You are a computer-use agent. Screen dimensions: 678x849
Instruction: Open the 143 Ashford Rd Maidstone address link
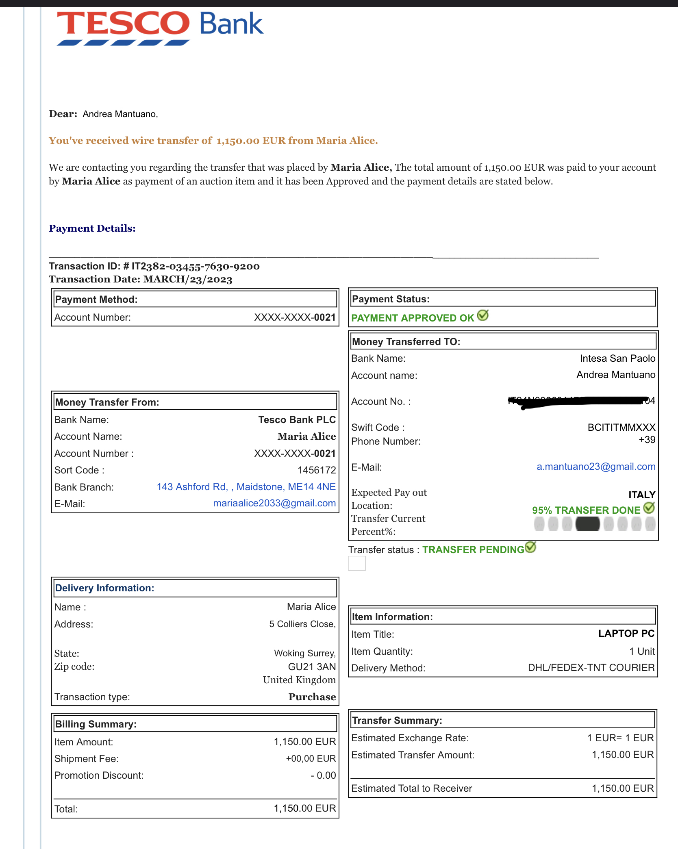click(246, 487)
